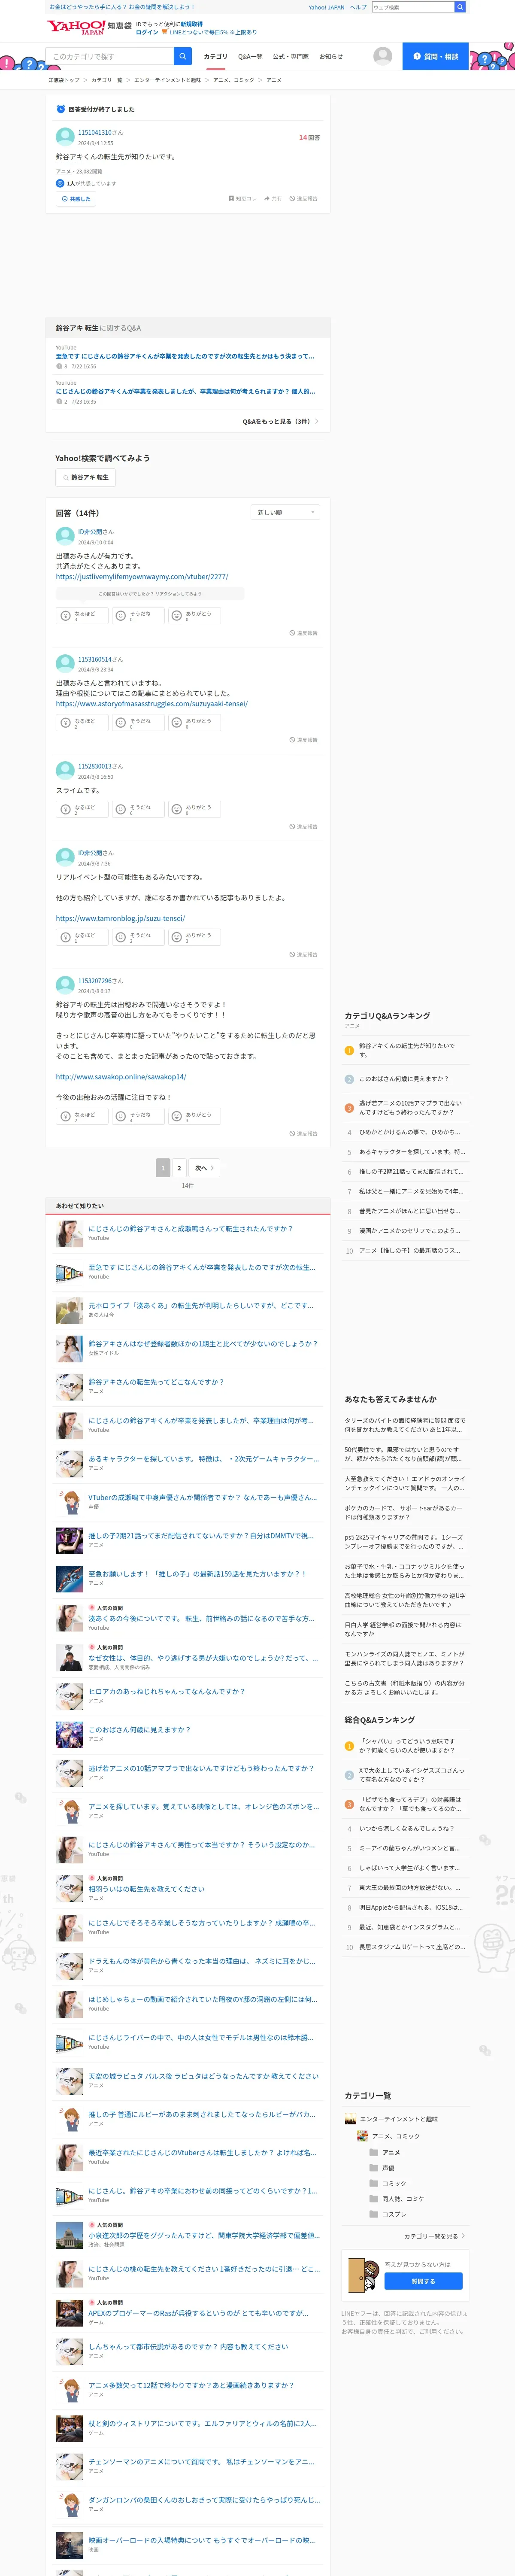The height and width of the screenshot is (2576, 515).
Task: Open related question VTuberの成瀬鳴で中身声優さん
Action: point(202,1498)
